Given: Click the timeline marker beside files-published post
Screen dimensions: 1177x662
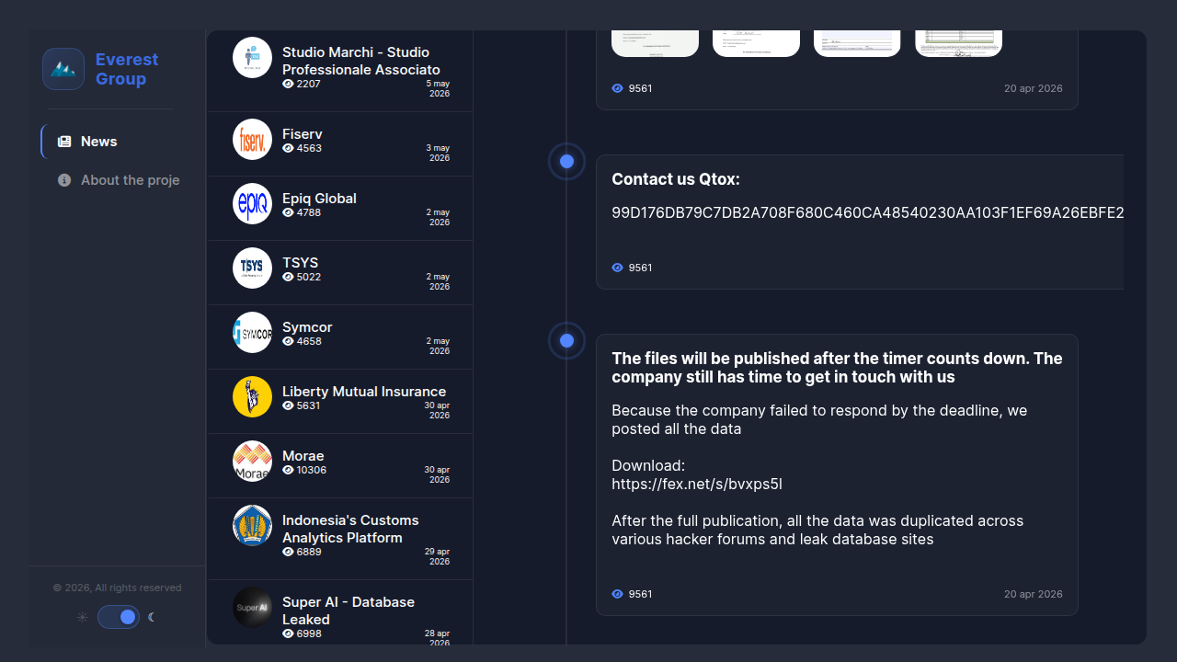Looking at the screenshot, I should (566, 341).
